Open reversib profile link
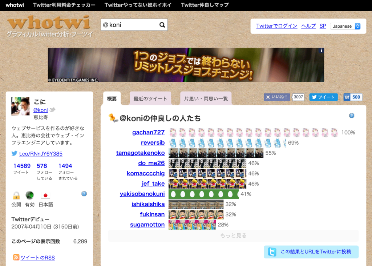The height and width of the screenshot is (266, 372). (x=153, y=142)
